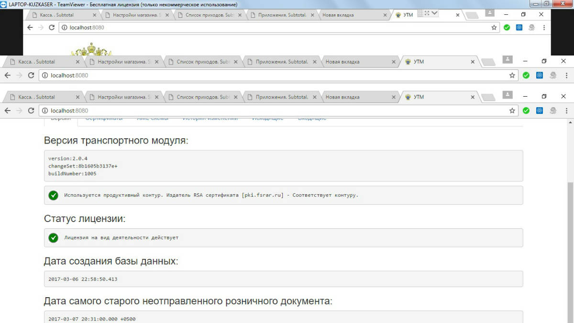Click the bookmark star in the lowest address bar
Screen dimensions: 574x323
tap(512, 111)
